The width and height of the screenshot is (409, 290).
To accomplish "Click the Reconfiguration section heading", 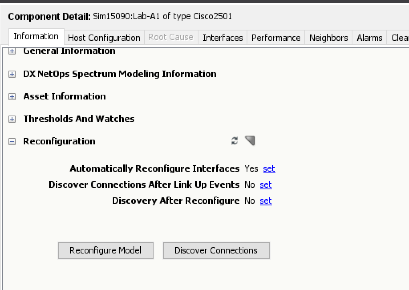I will [x=59, y=141].
